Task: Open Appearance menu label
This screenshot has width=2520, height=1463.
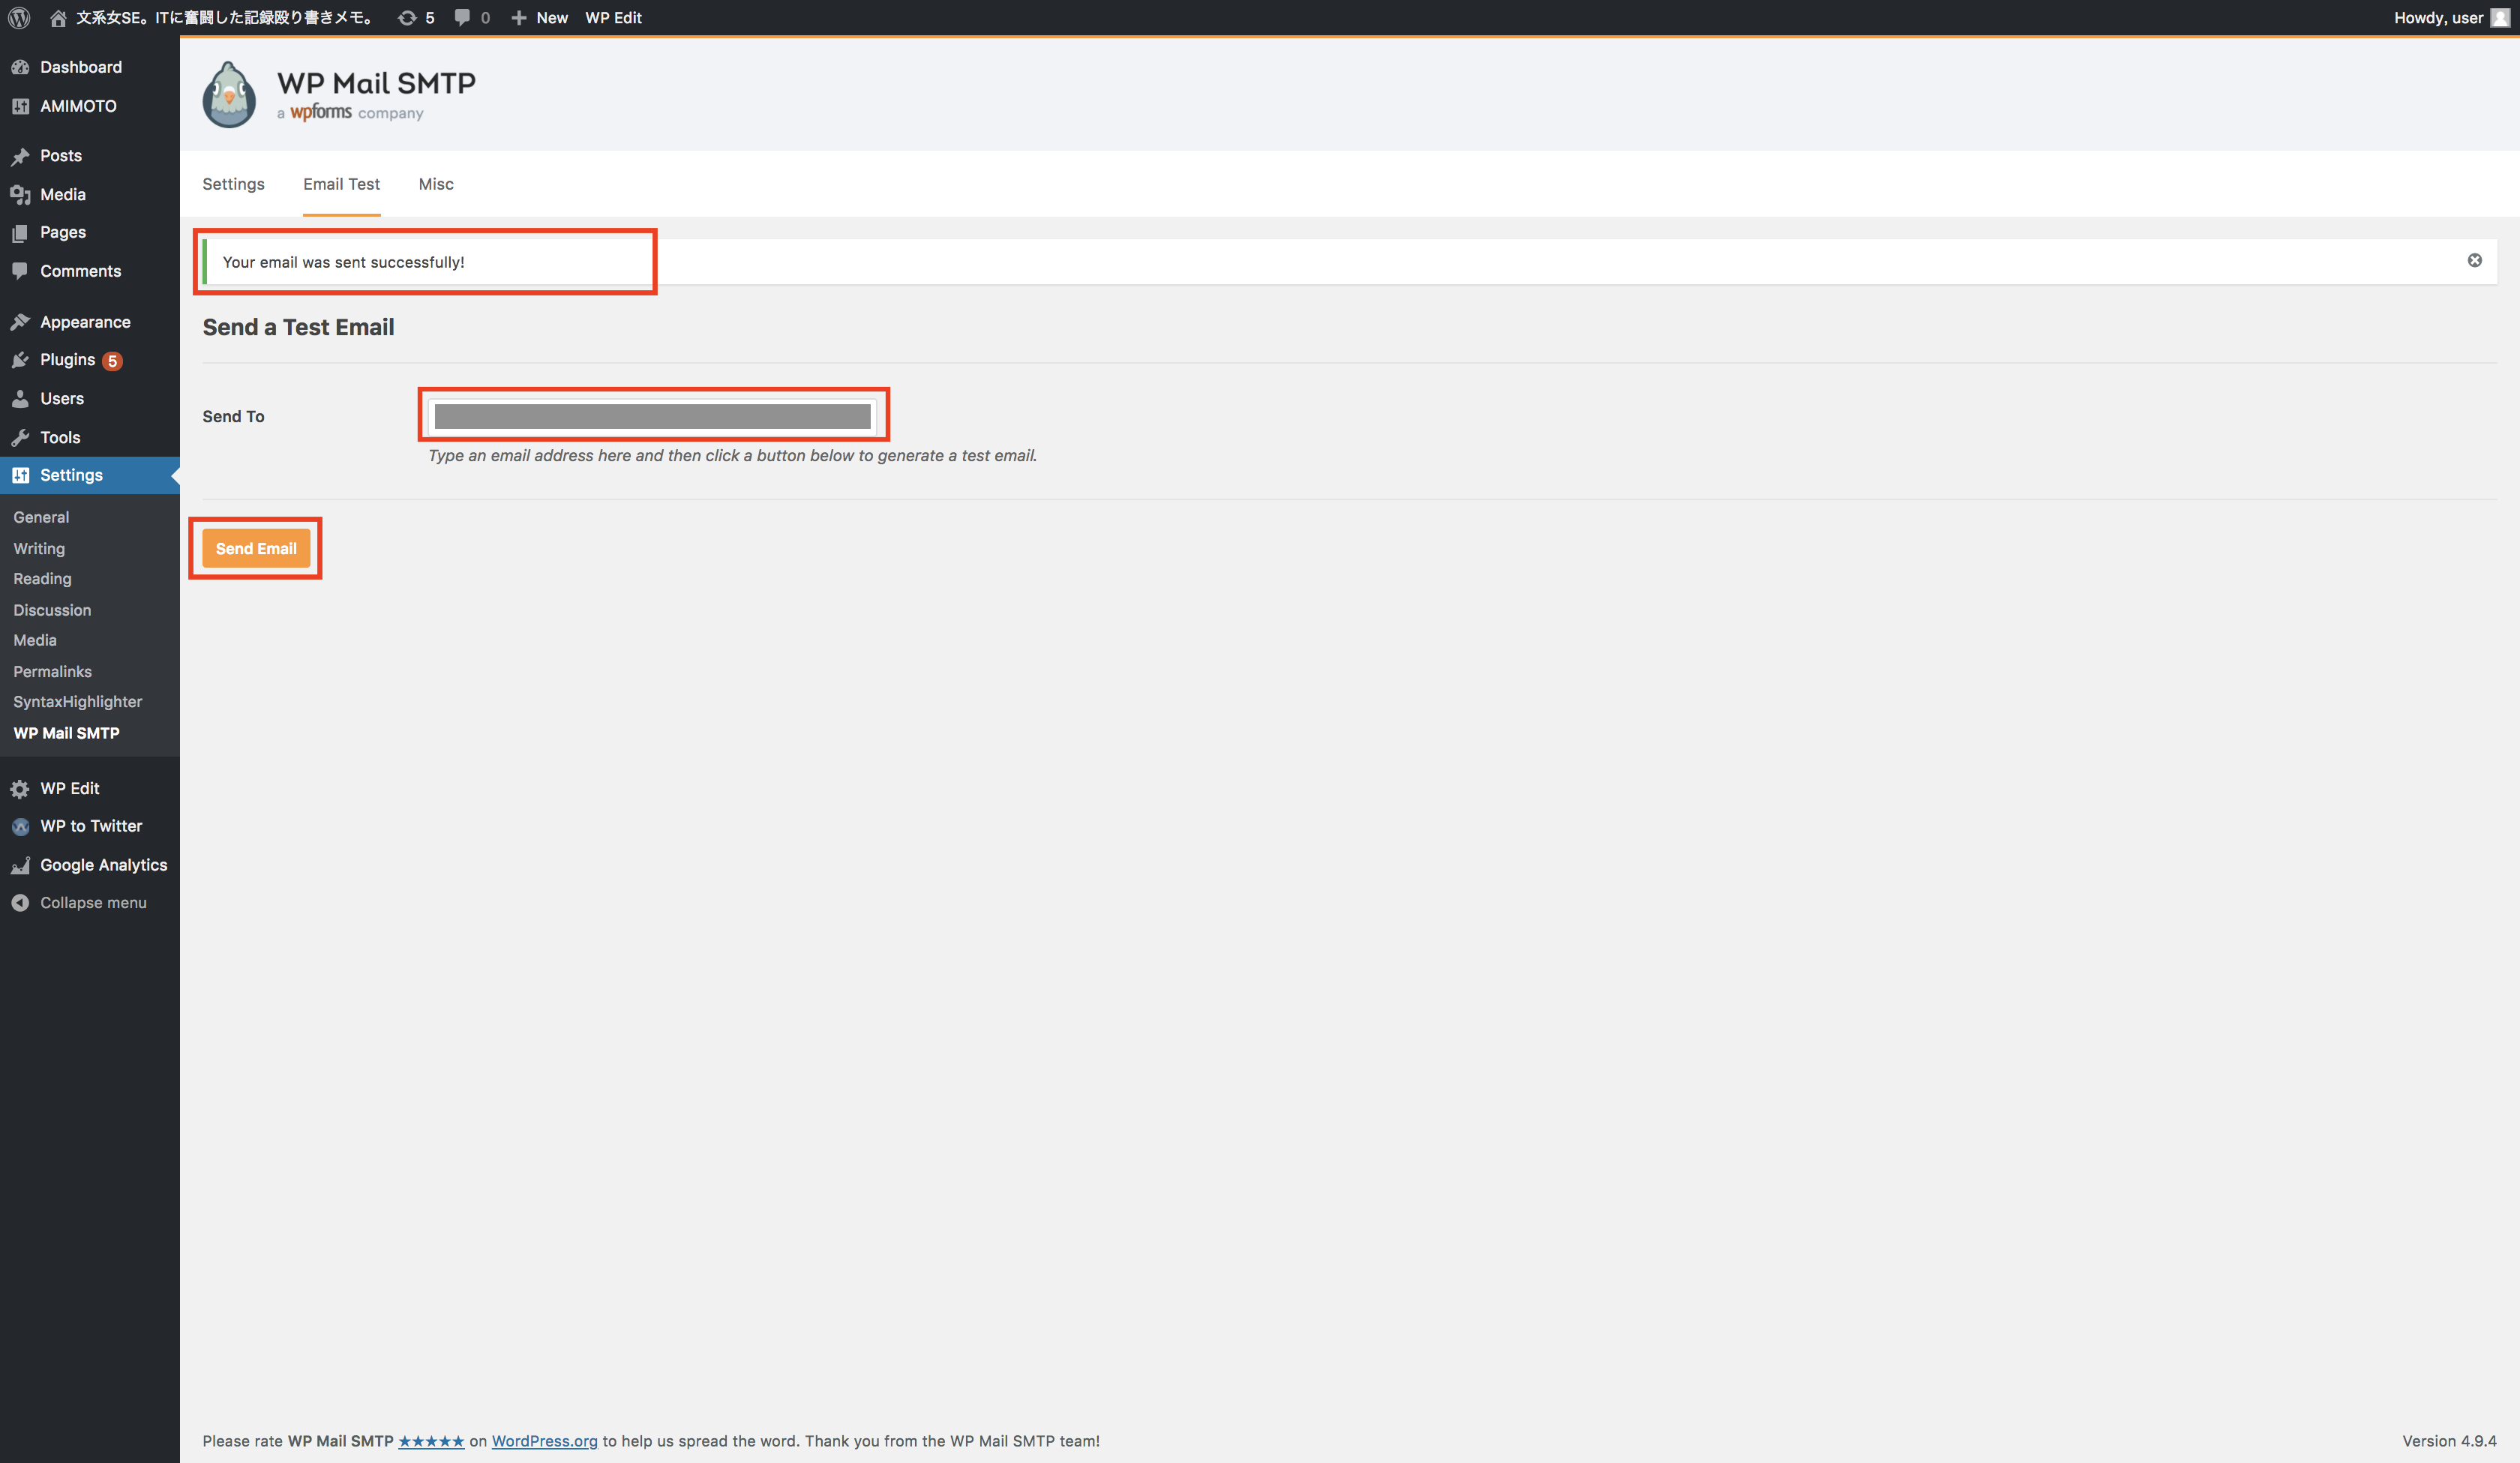Action: (85, 322)
